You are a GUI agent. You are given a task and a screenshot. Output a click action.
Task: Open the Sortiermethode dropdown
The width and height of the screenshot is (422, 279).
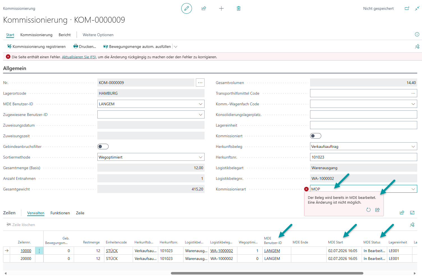click(201, 157)
